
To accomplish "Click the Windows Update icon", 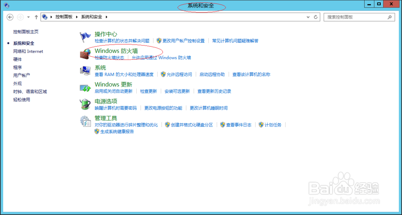I will tap(85, 88).
